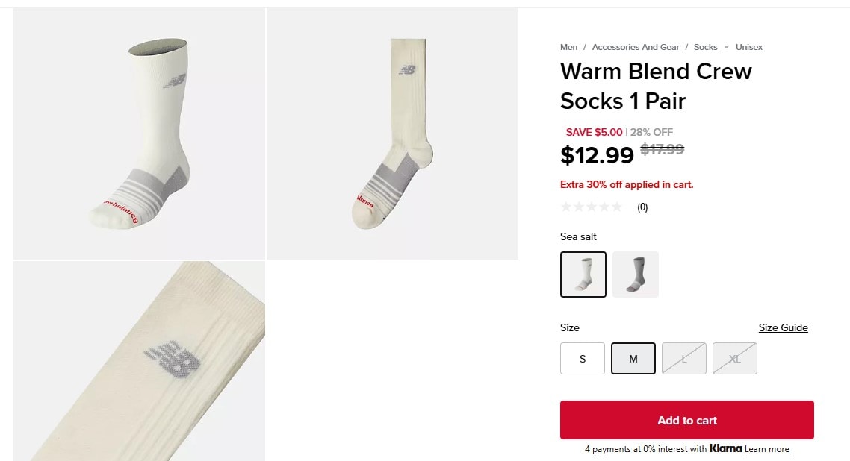Click the Add to cart button
Viewport: 850px width, 461px height.
(x=686, y=420)
